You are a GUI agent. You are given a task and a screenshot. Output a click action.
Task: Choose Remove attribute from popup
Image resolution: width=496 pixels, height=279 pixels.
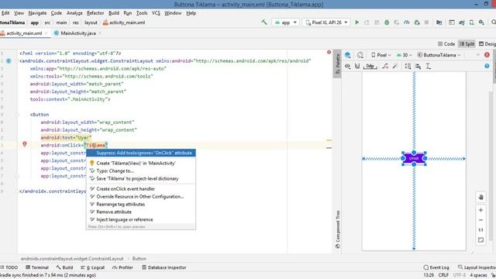pyautogui.click(x=141, y=212)
